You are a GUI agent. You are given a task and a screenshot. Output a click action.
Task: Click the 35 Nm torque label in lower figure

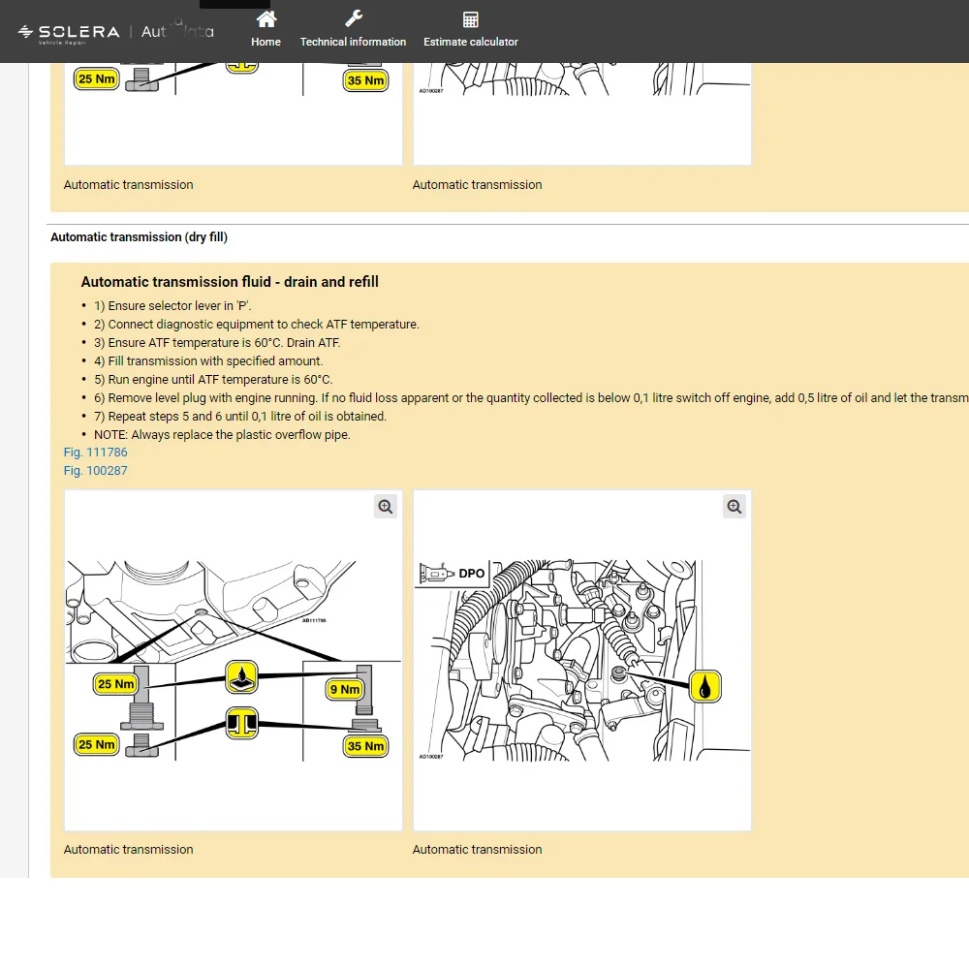pos(365,746)
